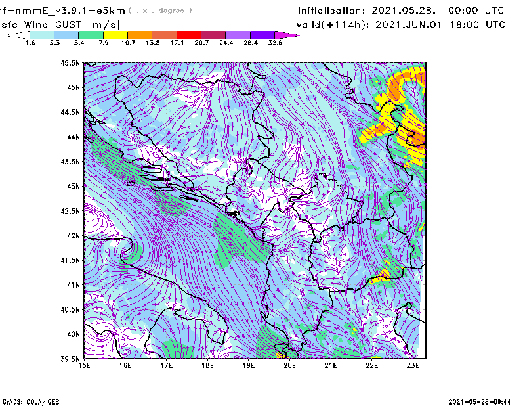Click the 43.5N latitude label
Screen dimensions: 525x406
click(x=70, y=161)
